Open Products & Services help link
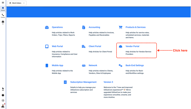The image size is (191, 109). (x=135, y=27)
